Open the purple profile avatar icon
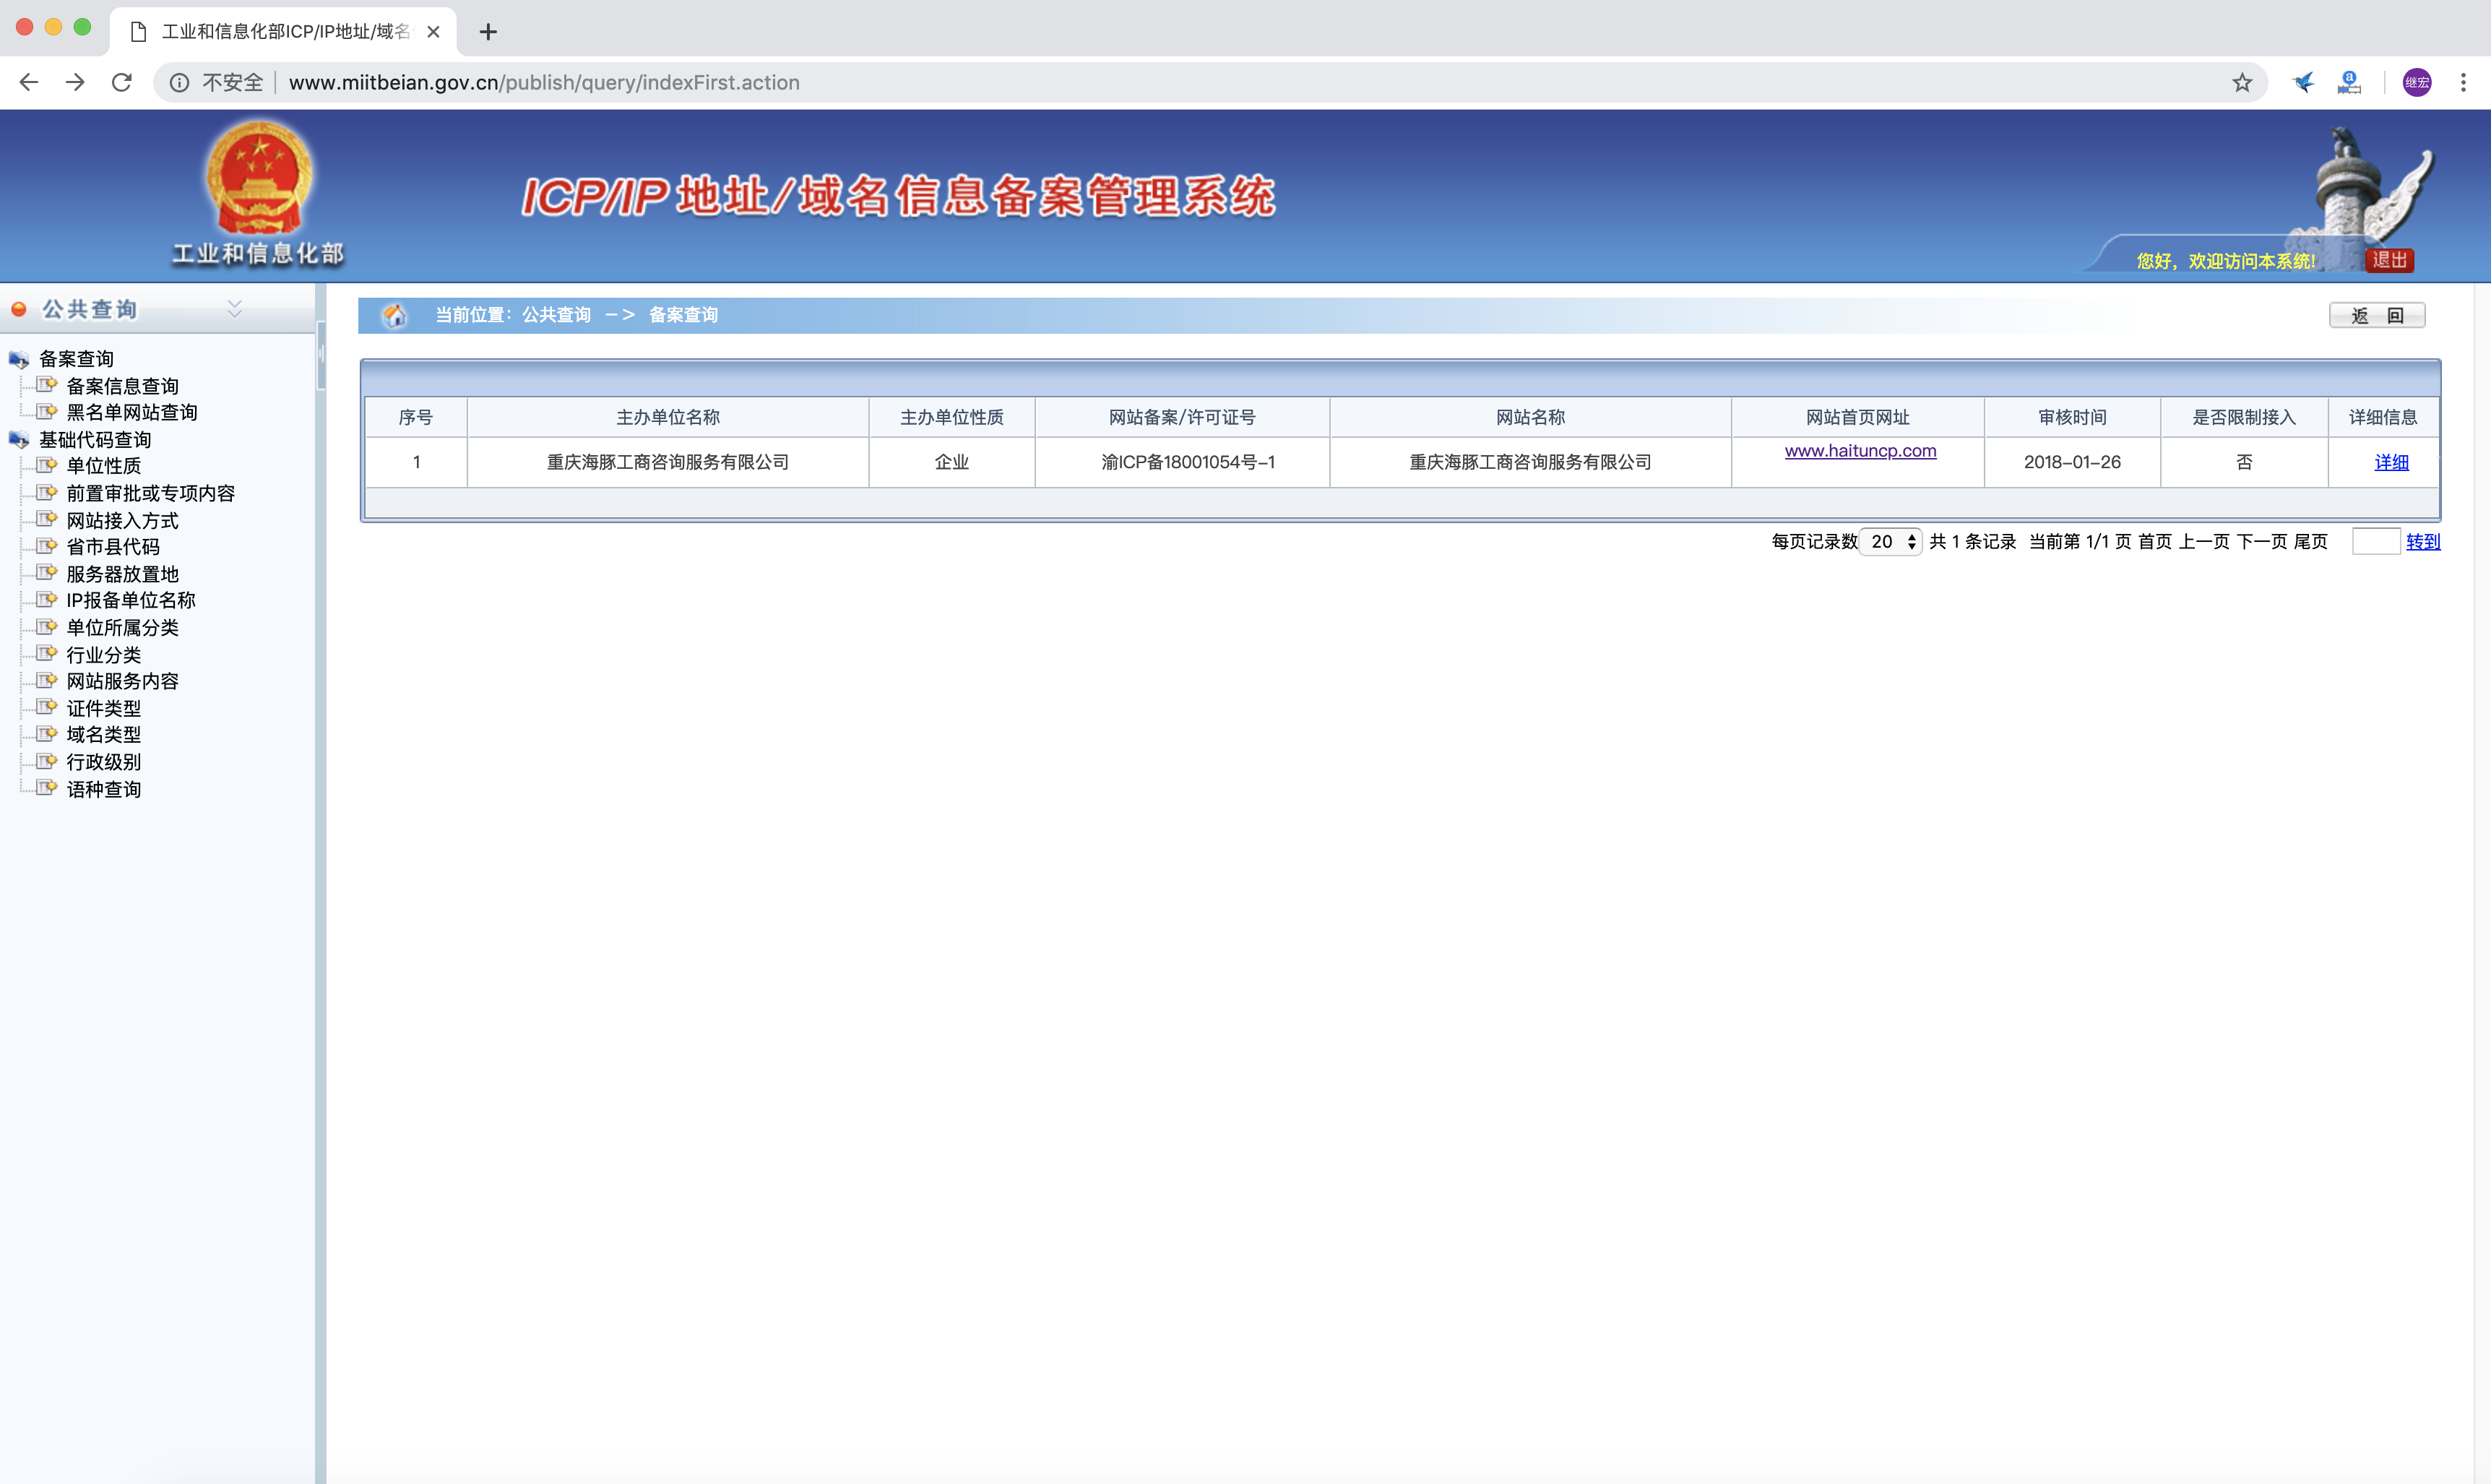The height and width of the screenshot is (1484, 2491). tap(2416, 82)
